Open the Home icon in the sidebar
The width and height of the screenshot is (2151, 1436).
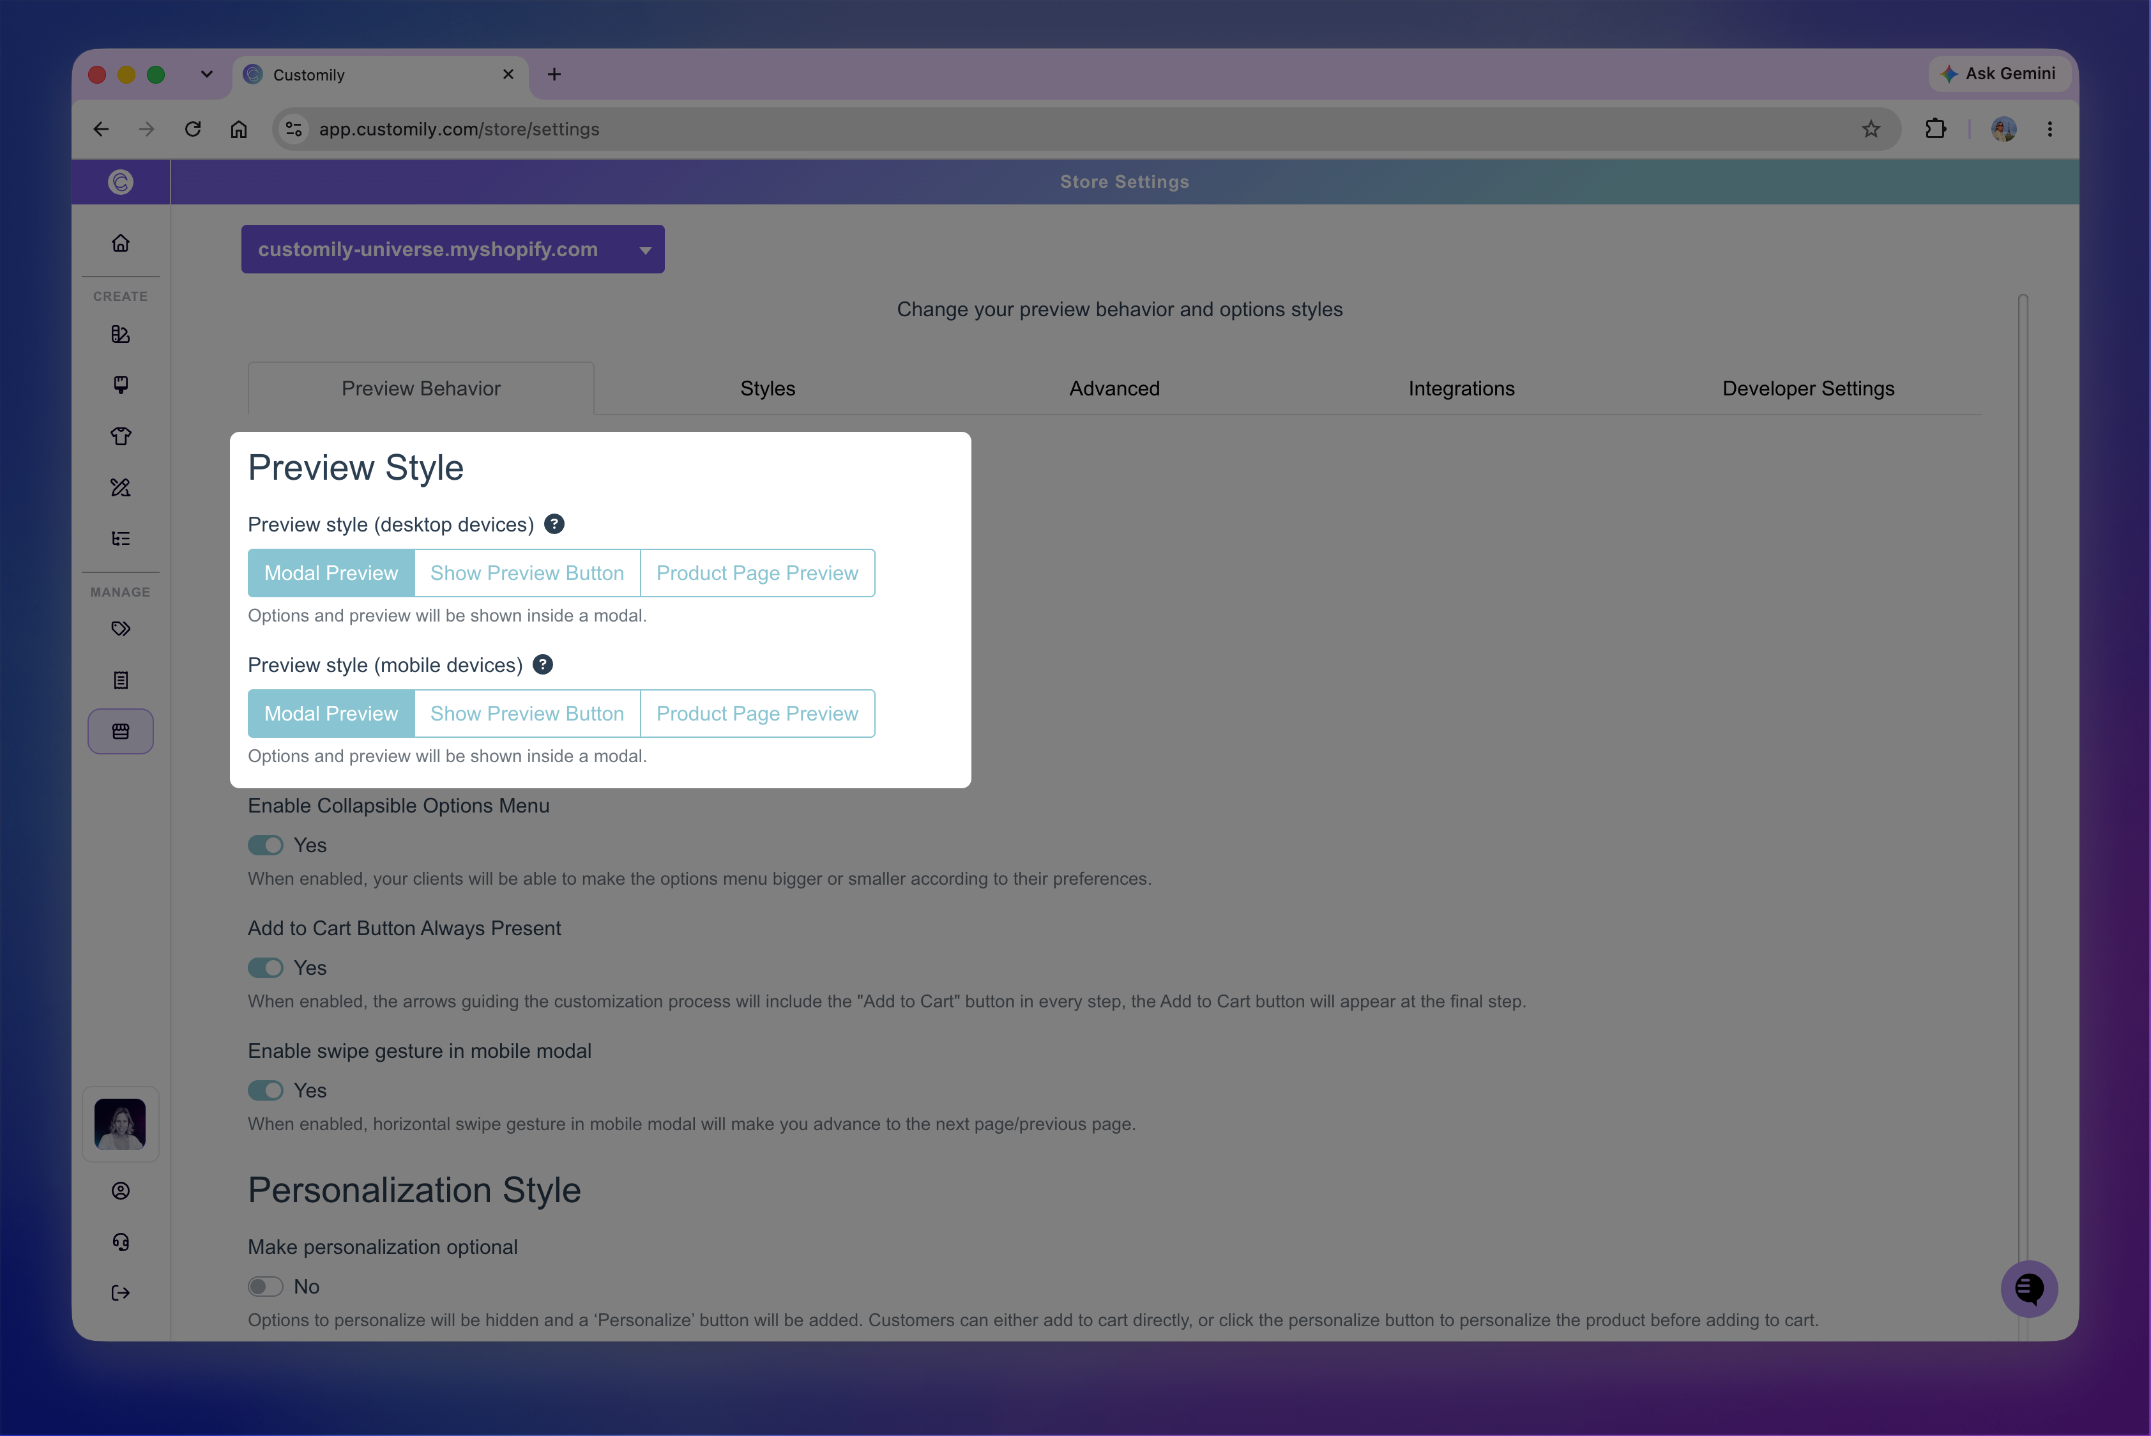coord(120,243)
